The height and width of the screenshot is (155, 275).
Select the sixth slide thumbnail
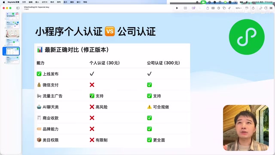[12, 60]
